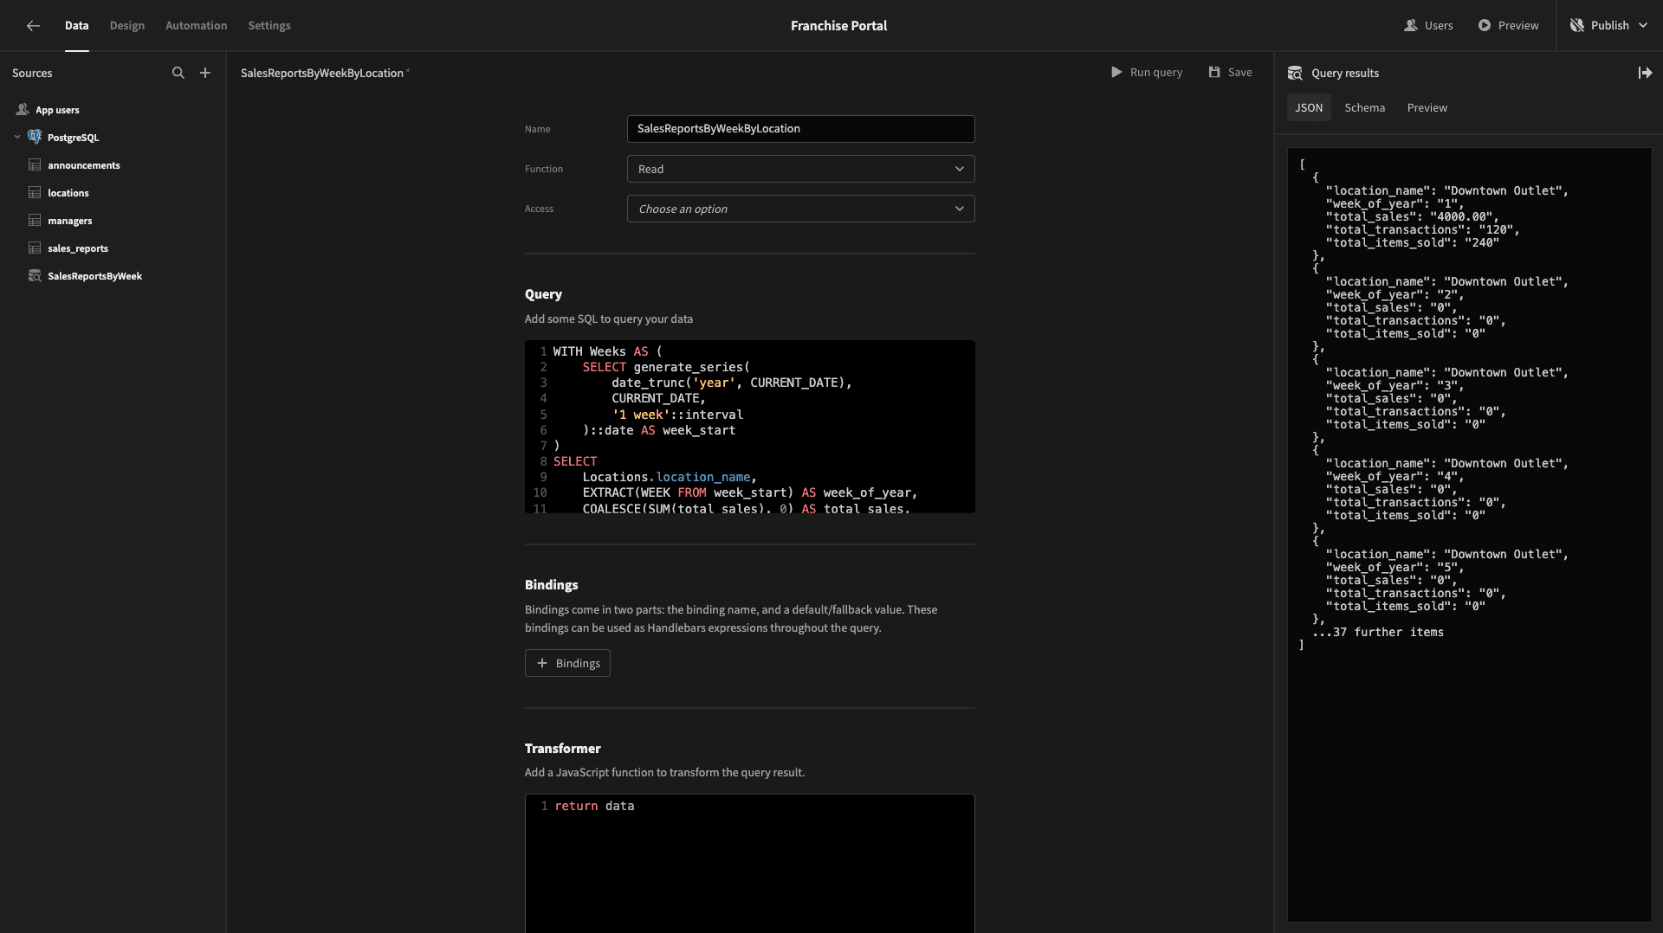Select the sales_reports table row
The image size is (1663, 933).
click(113, 248)
